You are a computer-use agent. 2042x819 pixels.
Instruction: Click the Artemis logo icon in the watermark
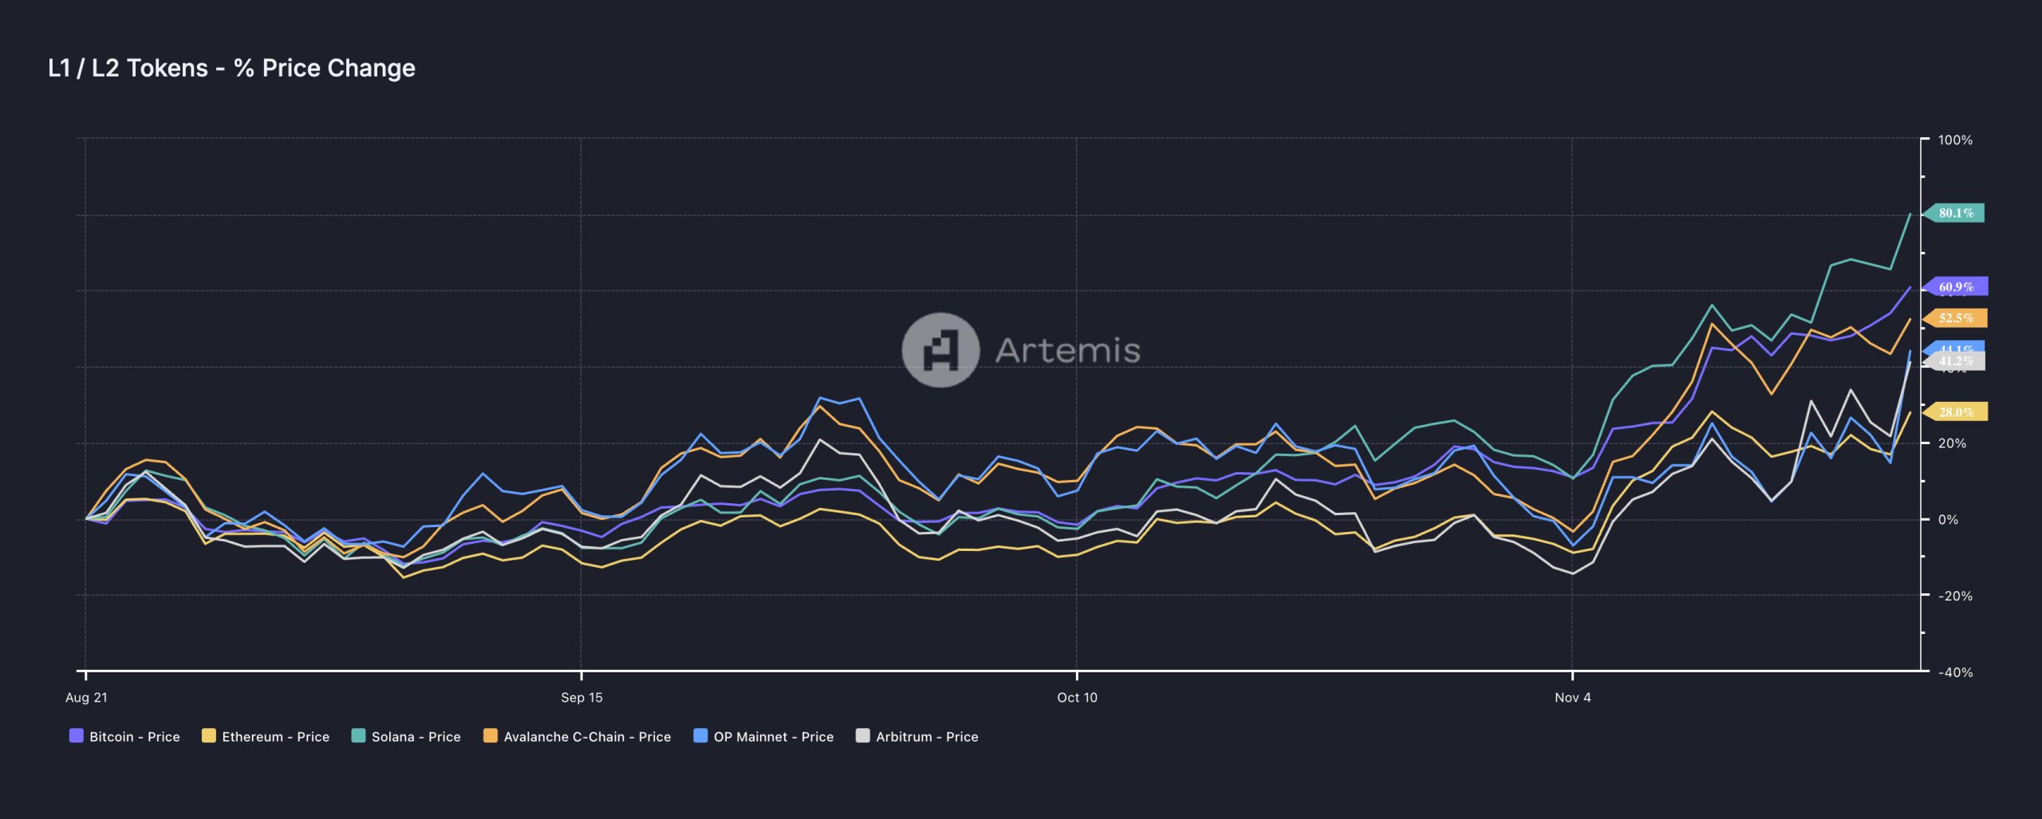(940, 350)
